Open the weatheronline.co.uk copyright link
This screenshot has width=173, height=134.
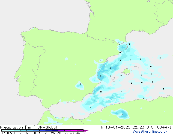[x=150, y=132]
